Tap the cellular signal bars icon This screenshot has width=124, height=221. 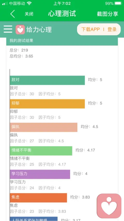pos(5,4)
